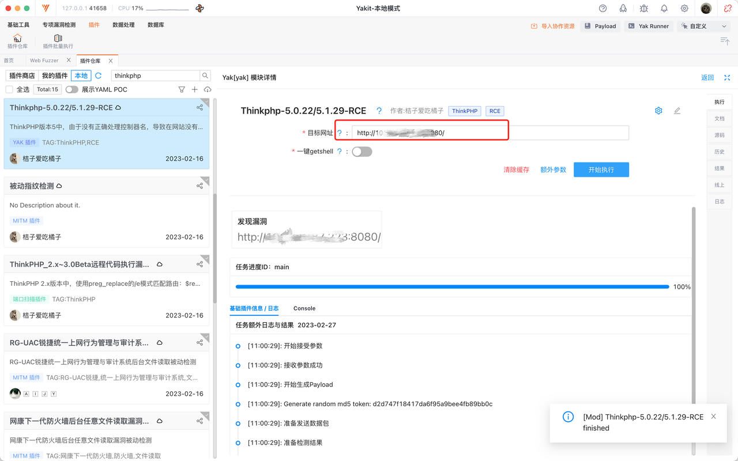
Task: Open the 插件 menu
Action: [94, 25]
